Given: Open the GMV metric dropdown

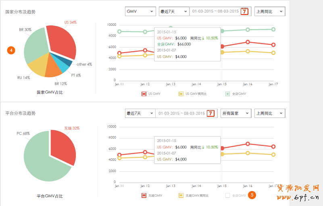Looking at the screenshot, I should 140,11.
